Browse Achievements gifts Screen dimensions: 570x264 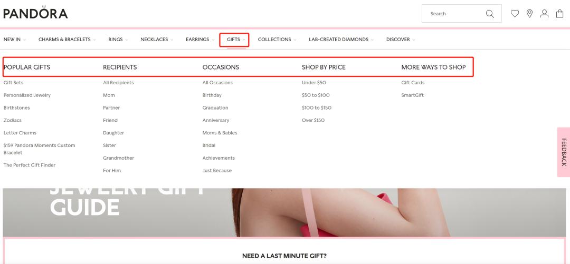point(218,158)
